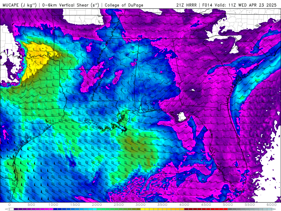Click the white no-data patch in Florida panhandle
281x211 pixels.
coord(182,117)
